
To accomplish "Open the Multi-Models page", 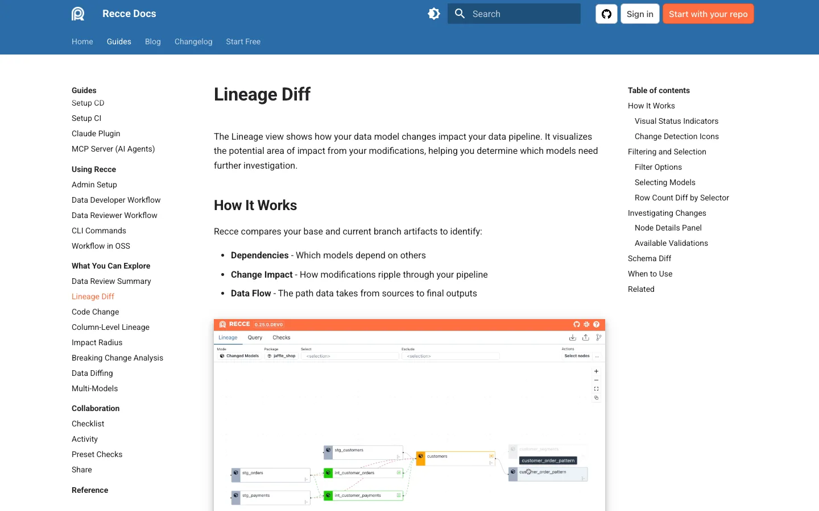I will (95, 388).
